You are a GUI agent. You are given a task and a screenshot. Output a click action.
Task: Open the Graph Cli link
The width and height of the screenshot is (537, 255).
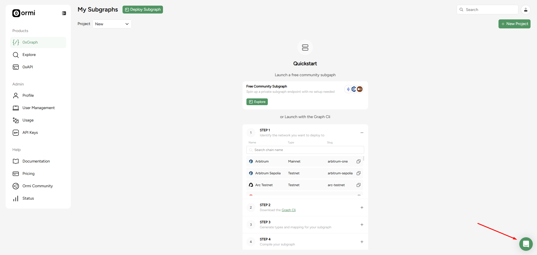289,210
